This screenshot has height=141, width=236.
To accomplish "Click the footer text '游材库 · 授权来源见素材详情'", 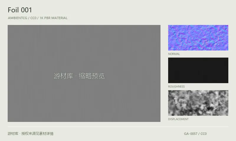I will tap(31, 133).
